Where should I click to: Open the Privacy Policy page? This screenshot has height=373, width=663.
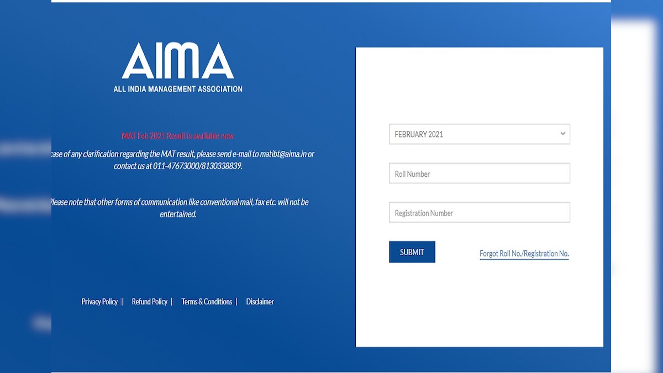tap(99, 301)
